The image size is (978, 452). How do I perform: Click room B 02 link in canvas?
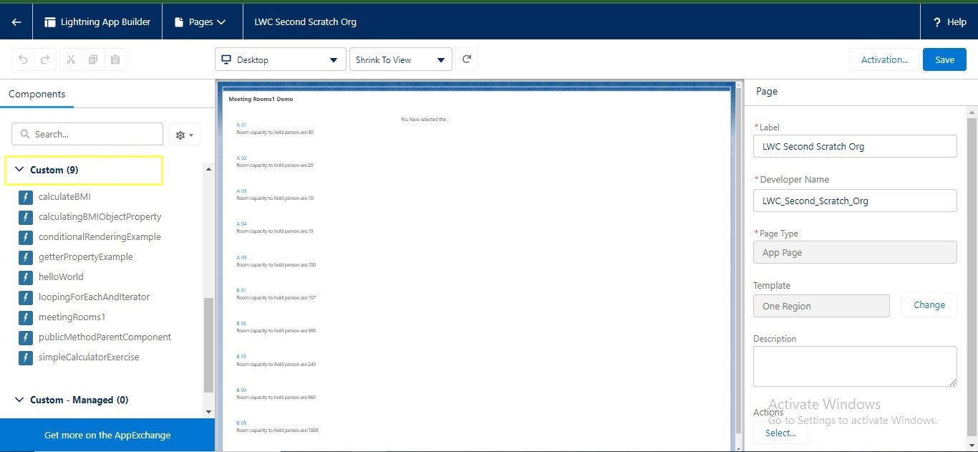click(x=241, y=324)
